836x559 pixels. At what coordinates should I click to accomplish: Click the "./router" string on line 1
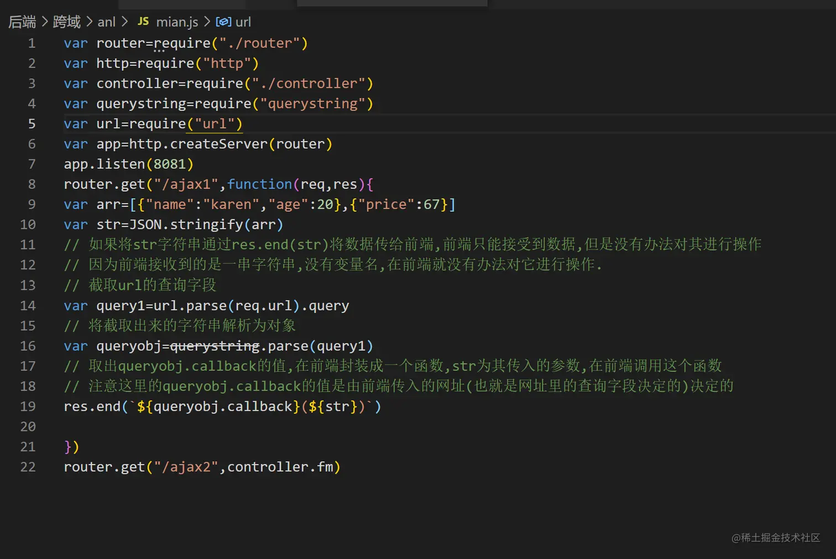tap(259, 43)
